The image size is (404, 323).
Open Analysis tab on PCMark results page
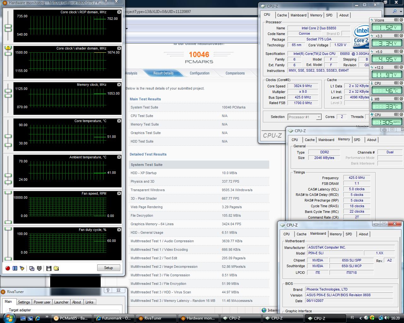(x=131, y=73)
